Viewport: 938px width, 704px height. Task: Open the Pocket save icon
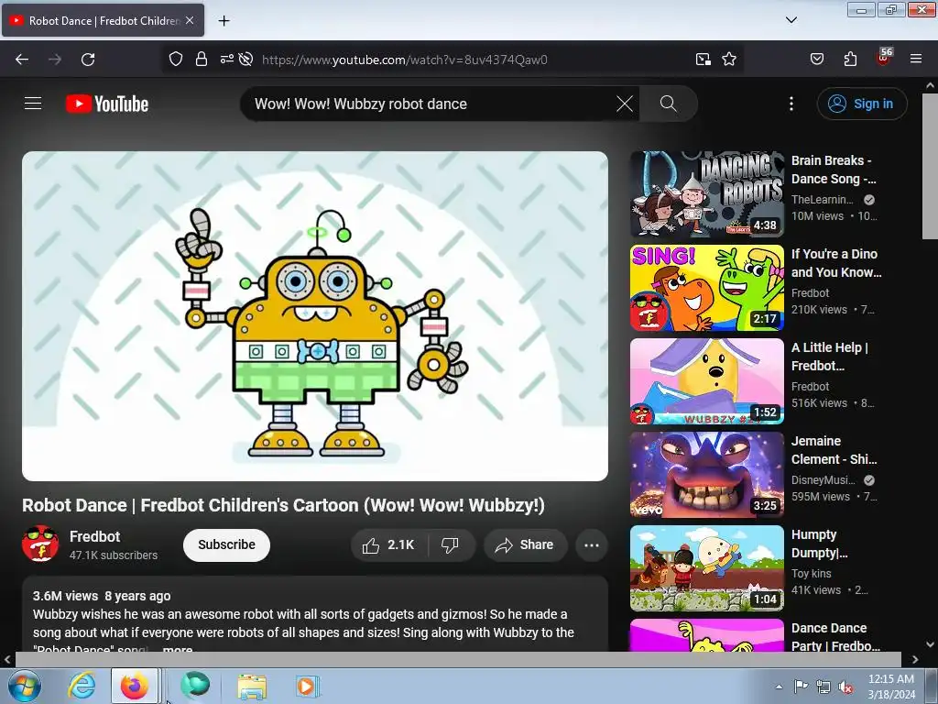[817, 60]
